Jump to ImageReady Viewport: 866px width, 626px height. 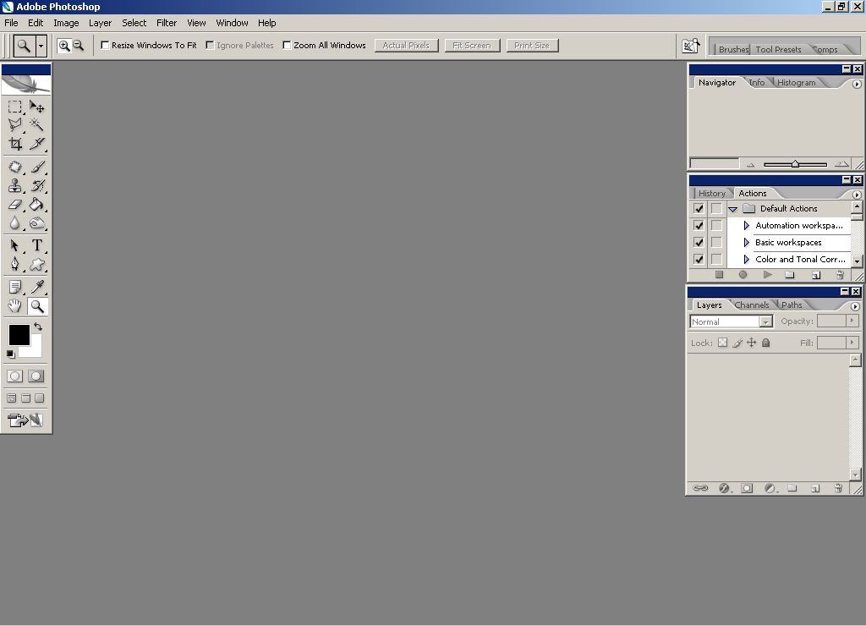click(25, 420)
